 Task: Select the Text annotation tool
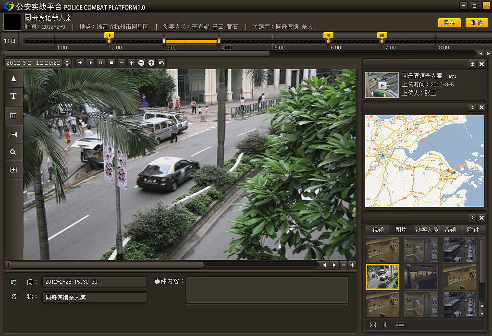coord(13,96)
